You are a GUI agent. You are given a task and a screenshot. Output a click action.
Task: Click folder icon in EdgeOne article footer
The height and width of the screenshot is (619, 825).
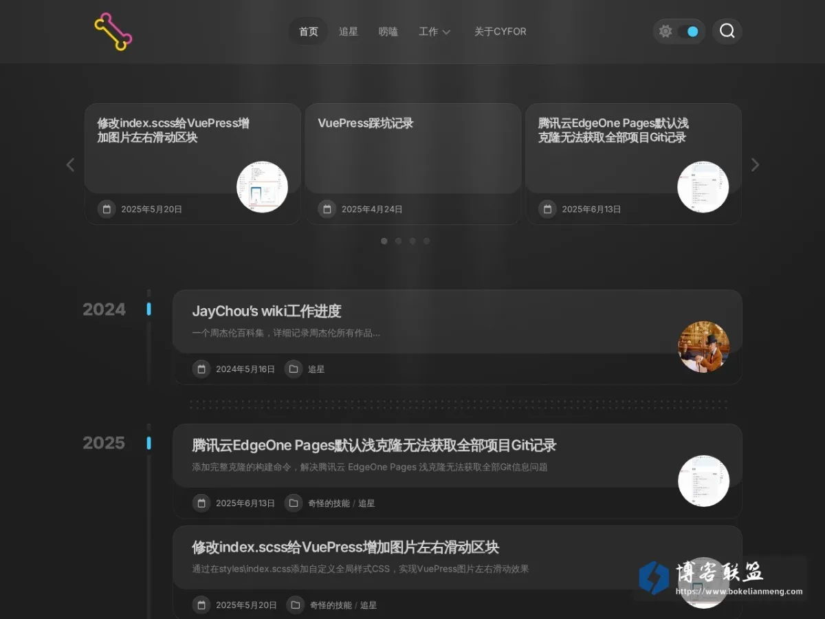294,503
